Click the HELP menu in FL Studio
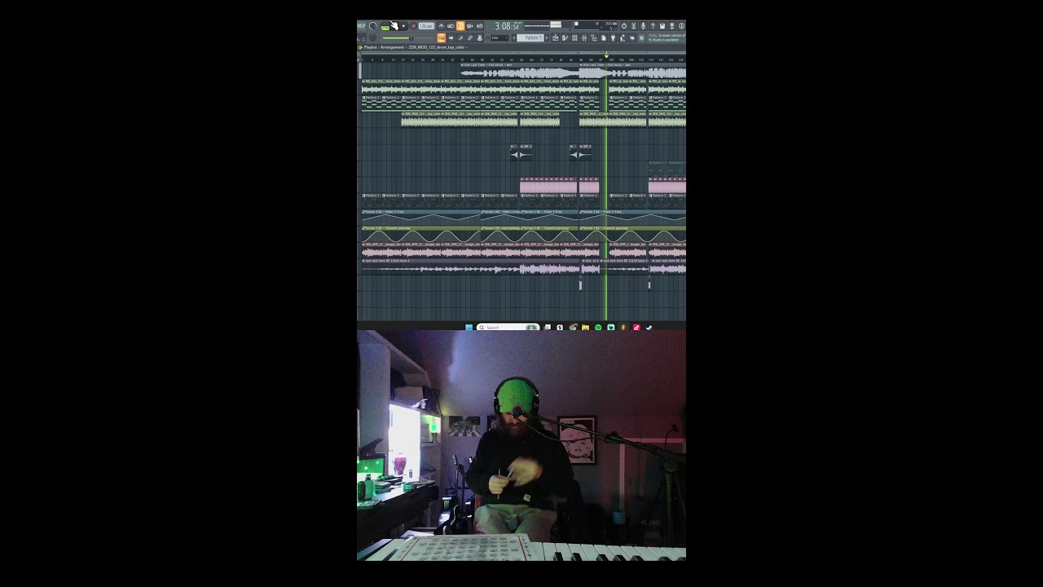Viewport: 1043px width, 587px height. 361,26
